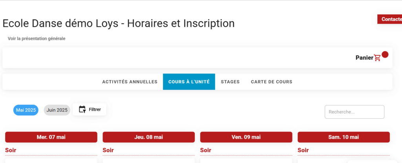Expand the Soir section under Sam. 10 mai

pyautogui.click(x=303, y=150)
